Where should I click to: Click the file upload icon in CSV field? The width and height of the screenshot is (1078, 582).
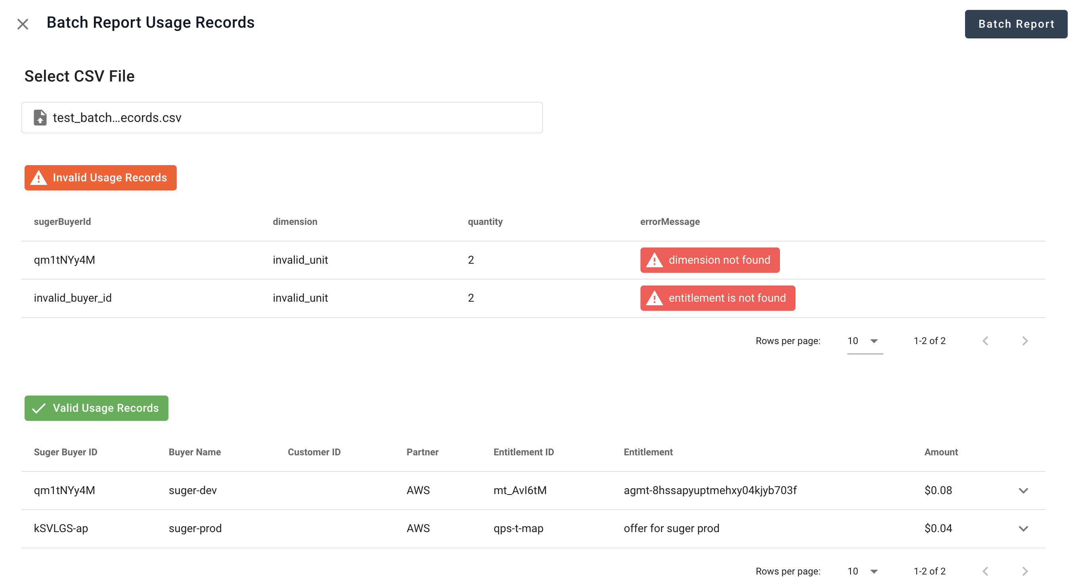[x=40, y=118]
